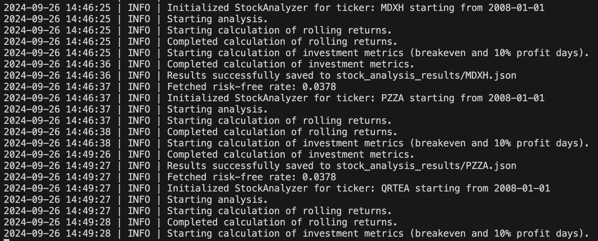Click 'Starting analysis.' on the 14:49:27 line

217,200
